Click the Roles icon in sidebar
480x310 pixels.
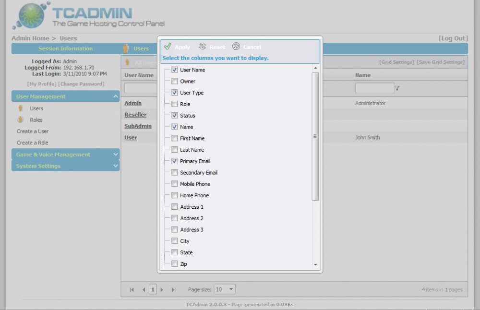pyautogui.click(x=21, y=120)
